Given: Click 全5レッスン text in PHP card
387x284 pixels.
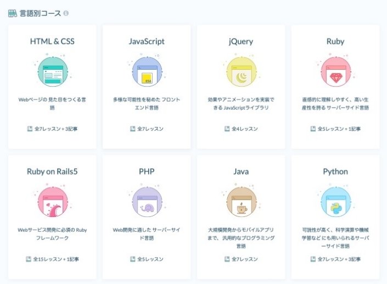Looking at the screenshot, I should click(150, 259).
